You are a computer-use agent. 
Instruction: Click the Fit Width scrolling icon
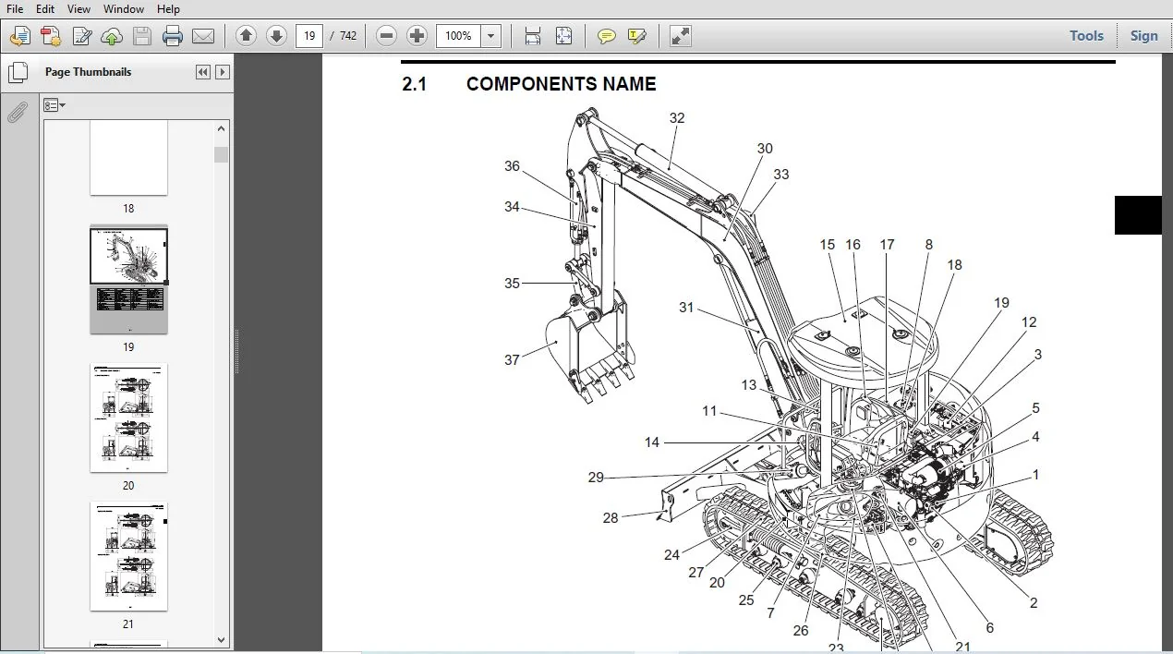[533, 36]
